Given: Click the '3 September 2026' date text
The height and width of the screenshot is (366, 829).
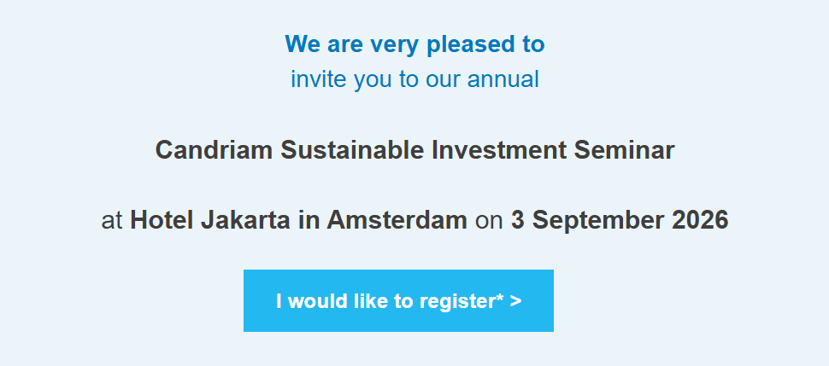Looking at the screenshot, I should pyautogui.click(x=620, y=220).
